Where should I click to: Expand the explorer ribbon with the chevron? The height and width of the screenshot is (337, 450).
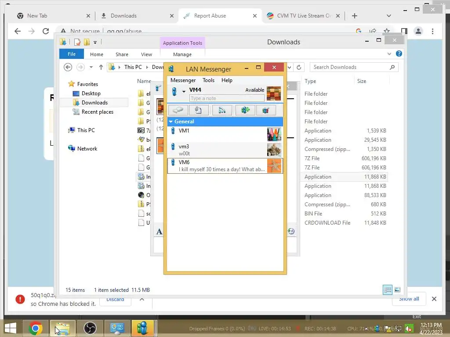[389, 54]
